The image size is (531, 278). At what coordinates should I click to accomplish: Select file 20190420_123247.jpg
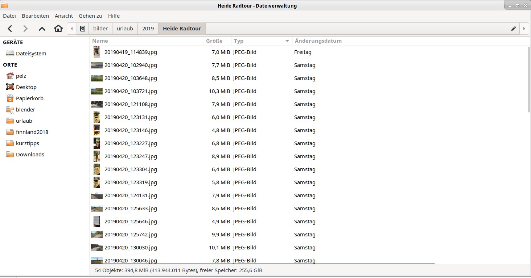pos(131,156)
